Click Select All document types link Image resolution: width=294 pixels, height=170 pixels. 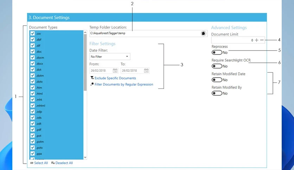coord(41,163)
